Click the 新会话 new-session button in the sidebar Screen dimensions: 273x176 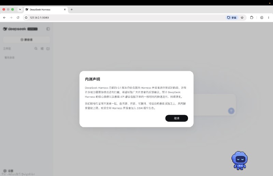(x=27, y=39)
